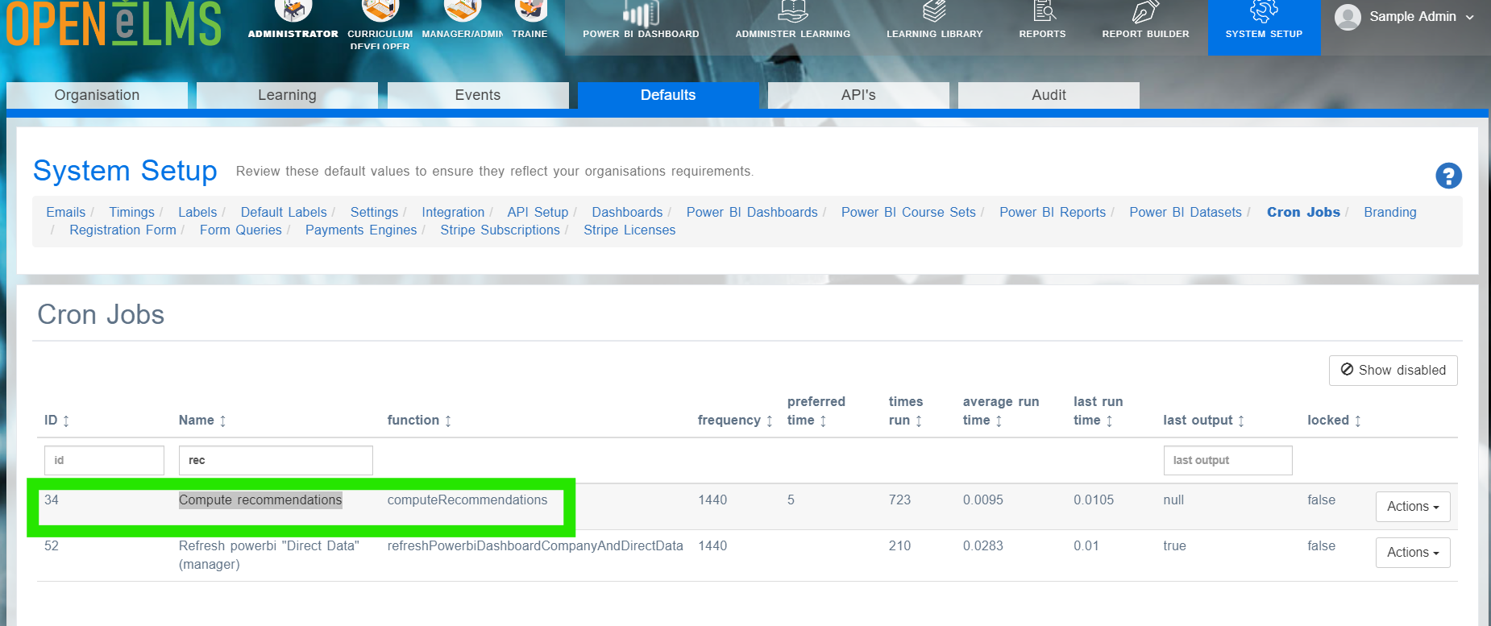Open the Administrator role icon
Image resolution: width=1491 pixels, height=626 pixels.
[293, 10]
